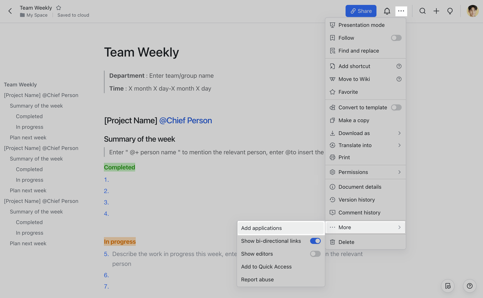Select Version history from menu
The image size is (483, 298).
click(x=357, y=200)
